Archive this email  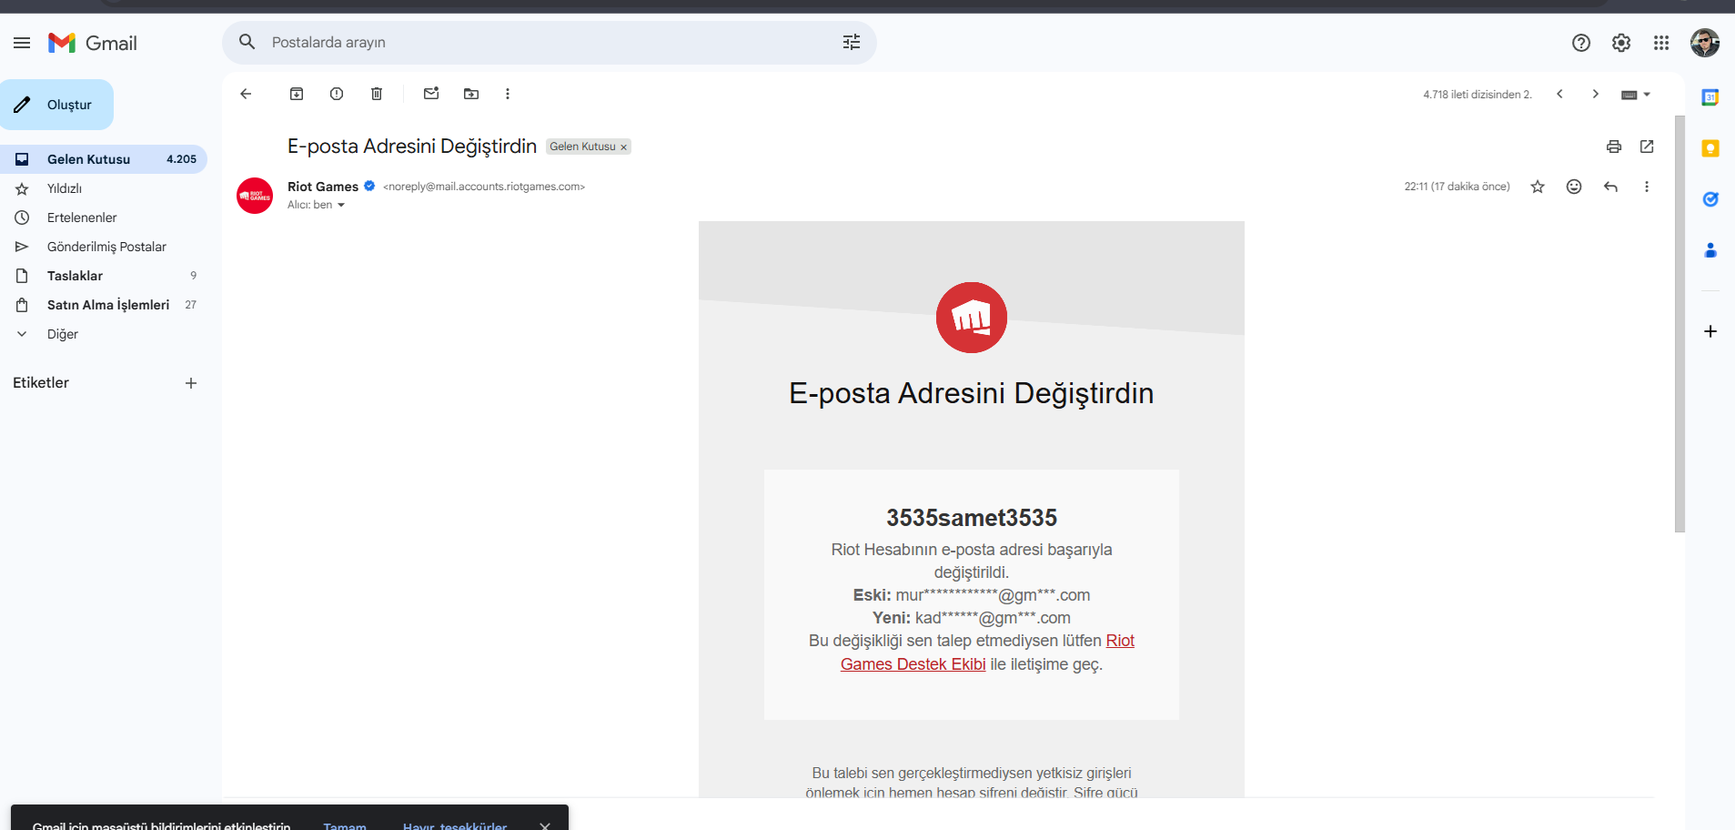(x=297, y=94)
